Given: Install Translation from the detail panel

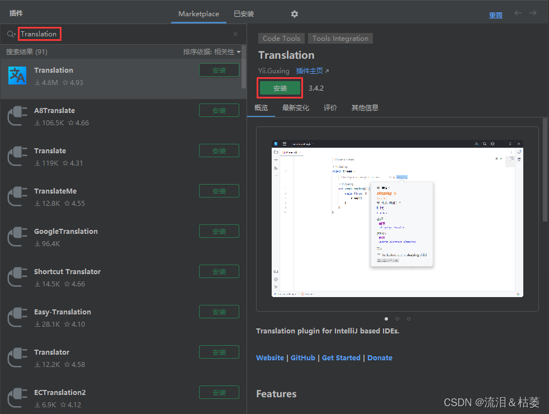Looking at the screenshot, I should pyautogui.click(x=280, y=88).
